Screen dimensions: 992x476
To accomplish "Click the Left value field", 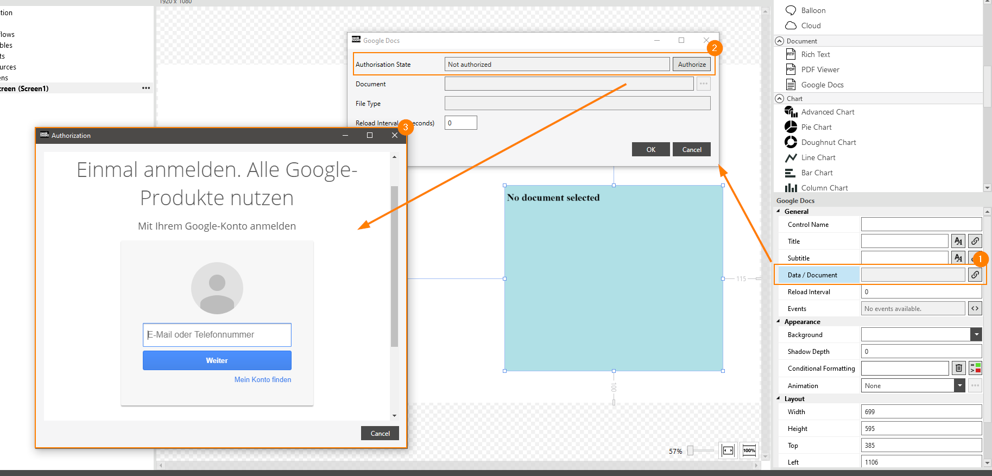I will click(x=921, y=462).
